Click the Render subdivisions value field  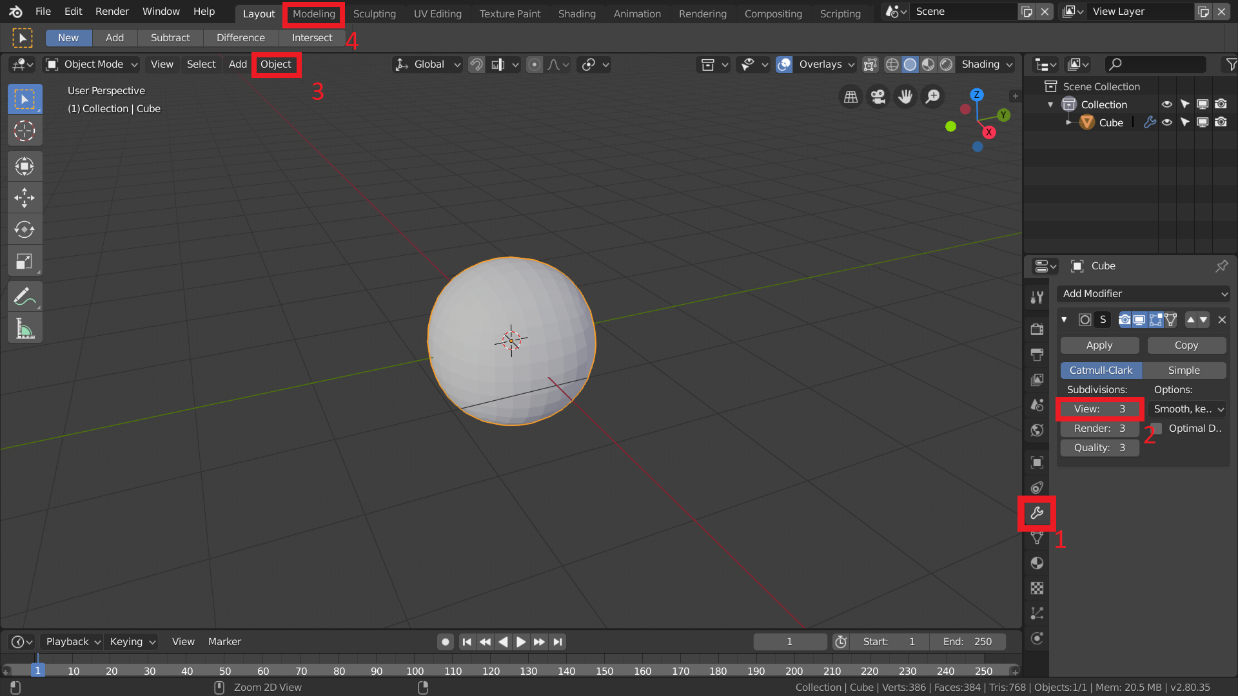[1100, 429]
